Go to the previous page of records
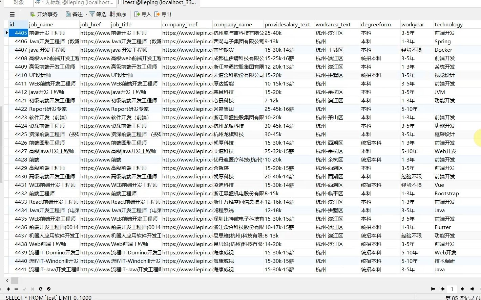Image resolution: width=481 pixels, height=300 pixels. (442, 289)
